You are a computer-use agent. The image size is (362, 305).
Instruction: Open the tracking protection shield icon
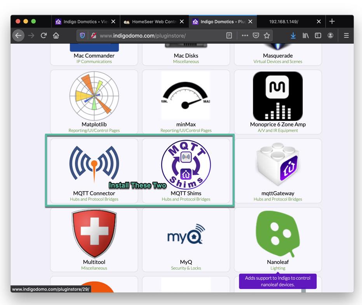82,36
